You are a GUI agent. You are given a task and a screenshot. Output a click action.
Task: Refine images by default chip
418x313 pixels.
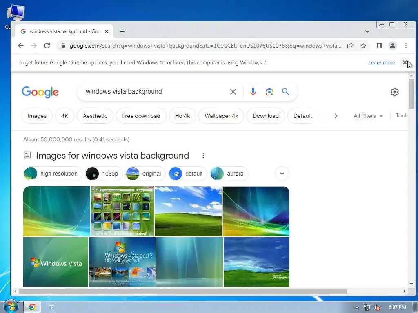pyautogui.click(x=188, y=174)
